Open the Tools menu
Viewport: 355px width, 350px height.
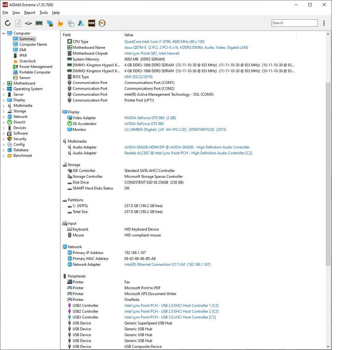click(43, 13)
